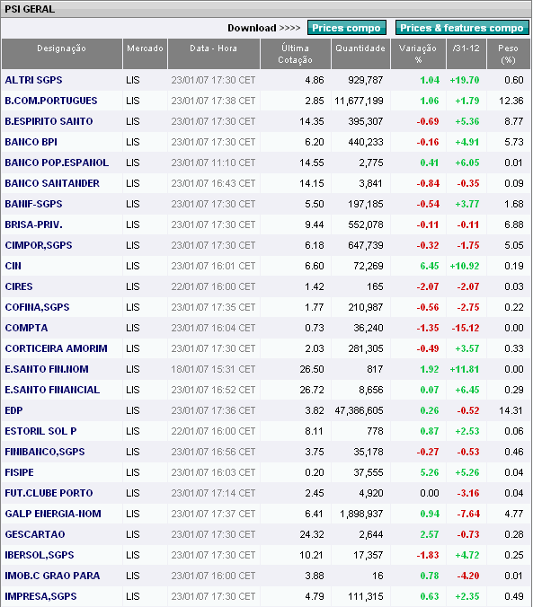This screenshot has height=607, width=533.
Task: Select B.COM.PORTUGUES quantity 11,677,199
Action: click(x=359, y=101)
